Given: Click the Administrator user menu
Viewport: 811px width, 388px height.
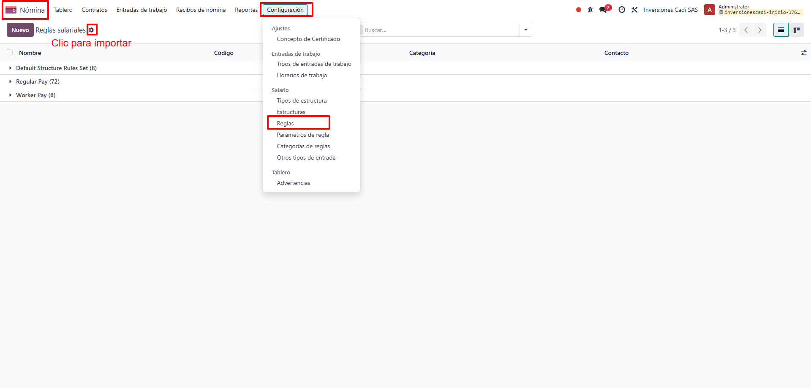Looking at the screenshot, I should point(754,10).
